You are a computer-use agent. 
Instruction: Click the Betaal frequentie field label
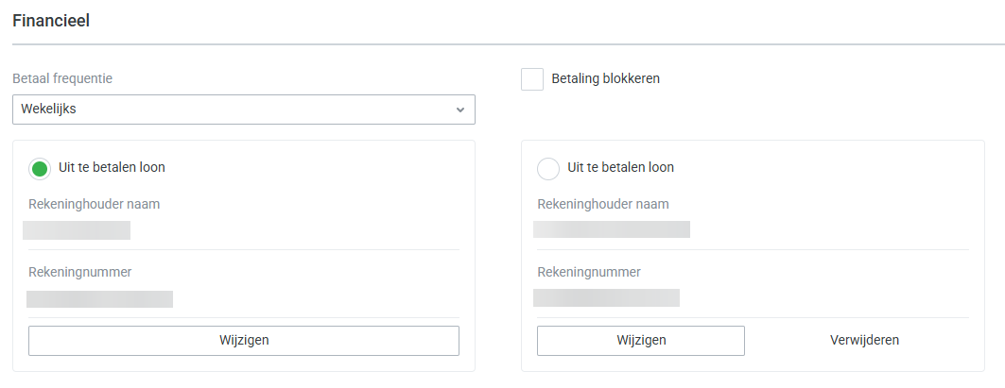69,78
